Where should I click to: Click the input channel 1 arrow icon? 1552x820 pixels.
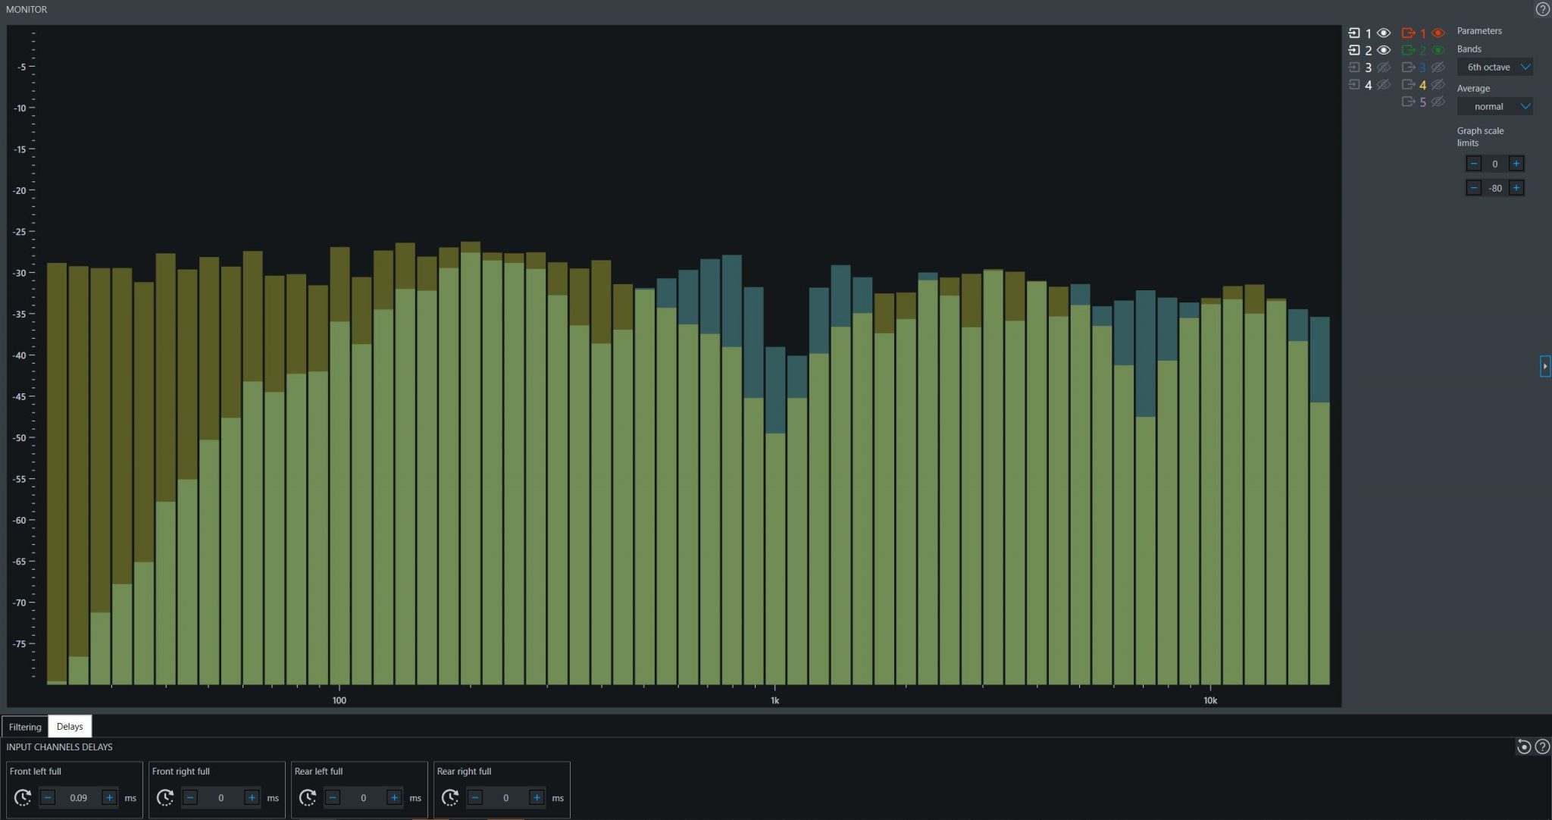coord(1354,33)
